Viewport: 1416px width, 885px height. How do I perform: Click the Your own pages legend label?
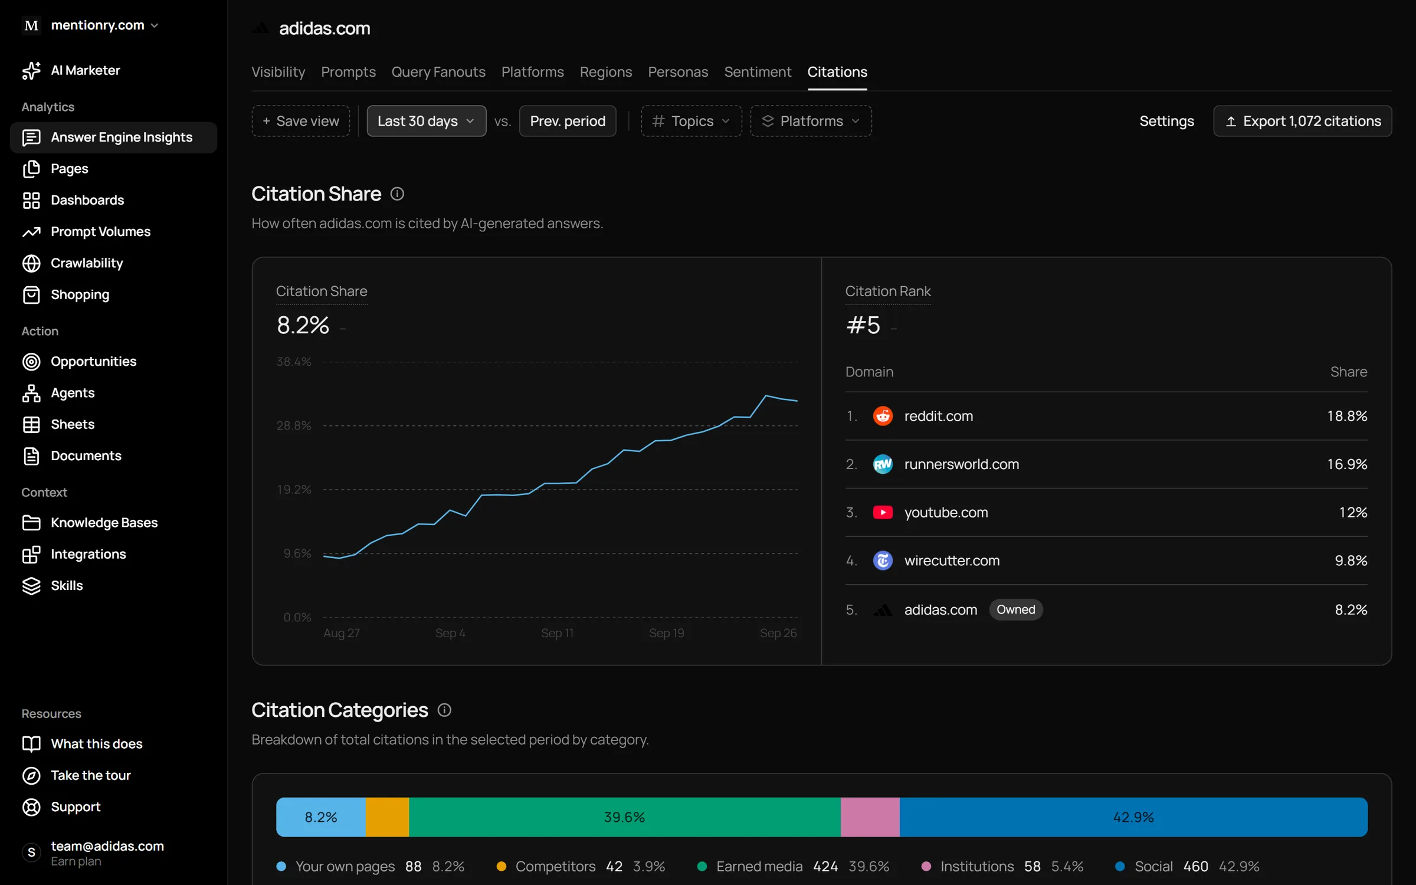(345, 866)
